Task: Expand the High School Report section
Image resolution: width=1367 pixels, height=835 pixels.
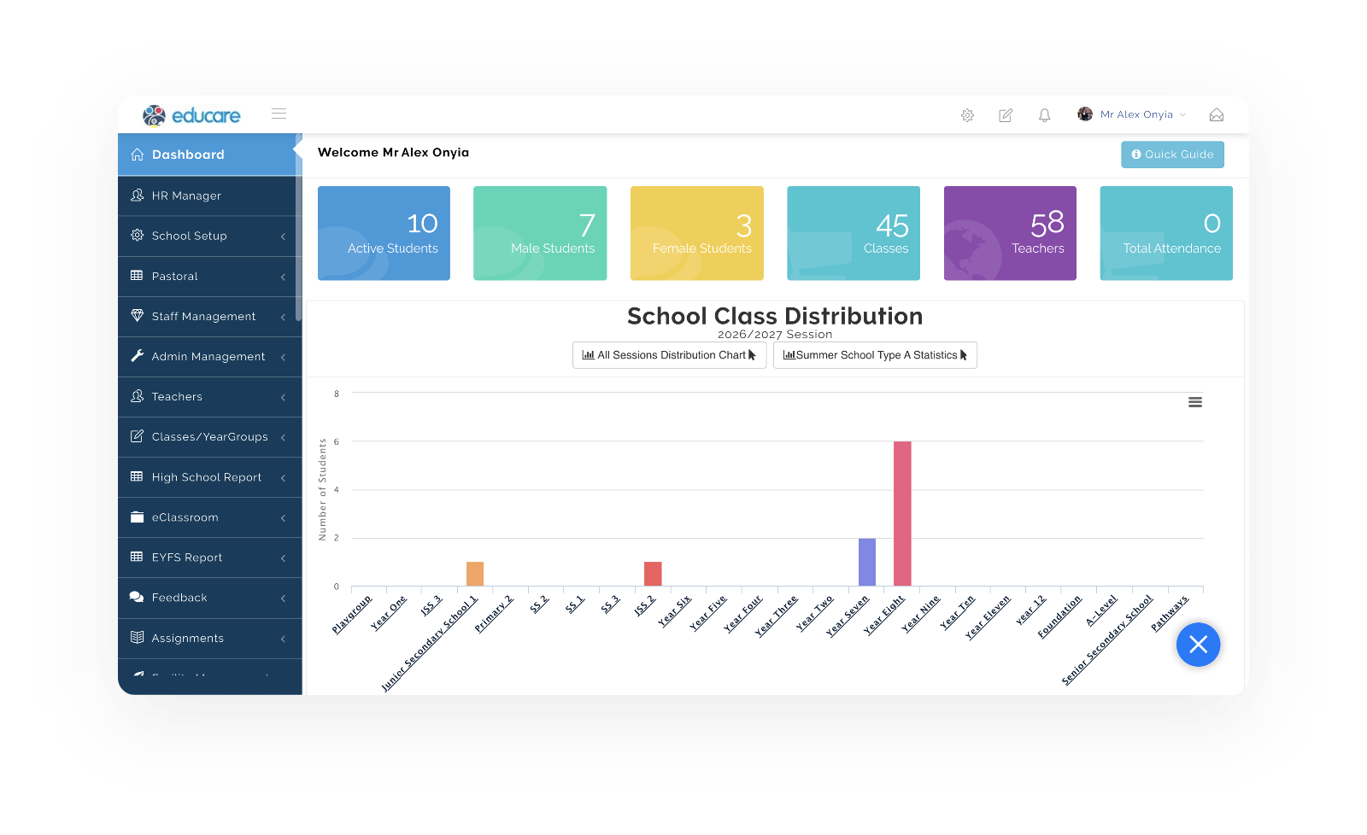Action: [209, 477]
